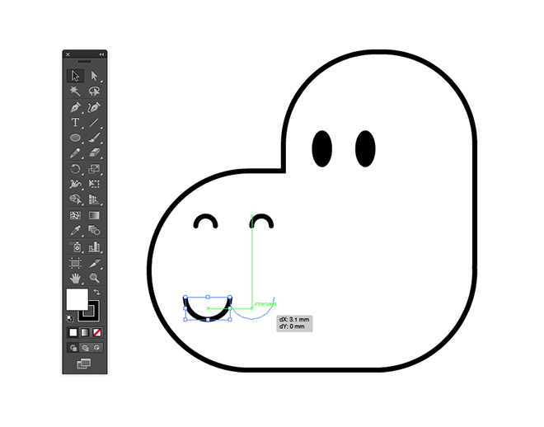
Task: Select the Hand tool
Action: click(x=75, y=278)
